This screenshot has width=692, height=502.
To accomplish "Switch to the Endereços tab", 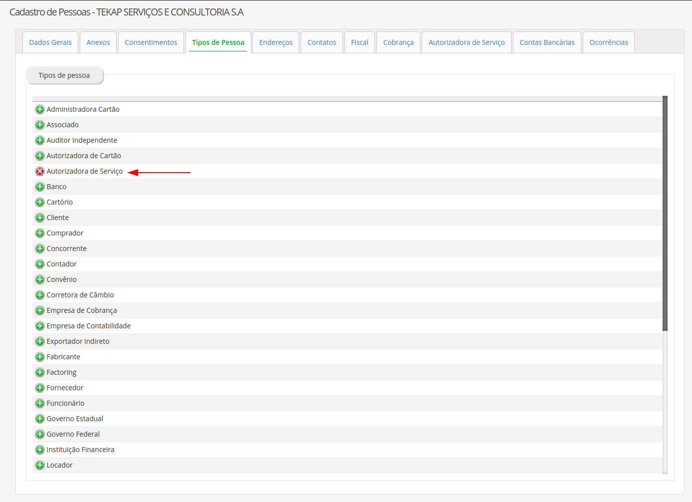I will 276,42.
